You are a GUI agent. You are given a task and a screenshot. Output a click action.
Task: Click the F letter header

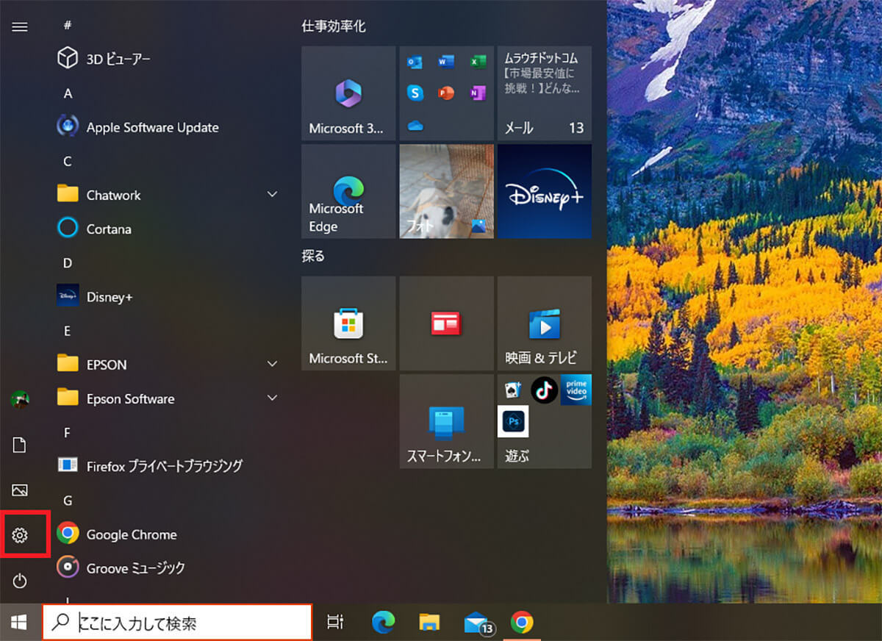pyautogui.click(x=68, y=433)
